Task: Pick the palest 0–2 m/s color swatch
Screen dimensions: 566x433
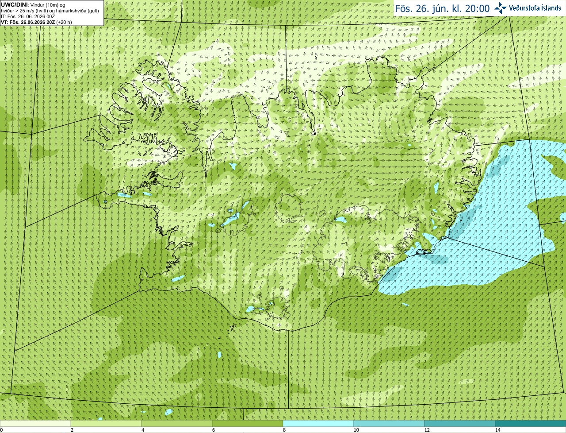Action: tap(35, 423)
